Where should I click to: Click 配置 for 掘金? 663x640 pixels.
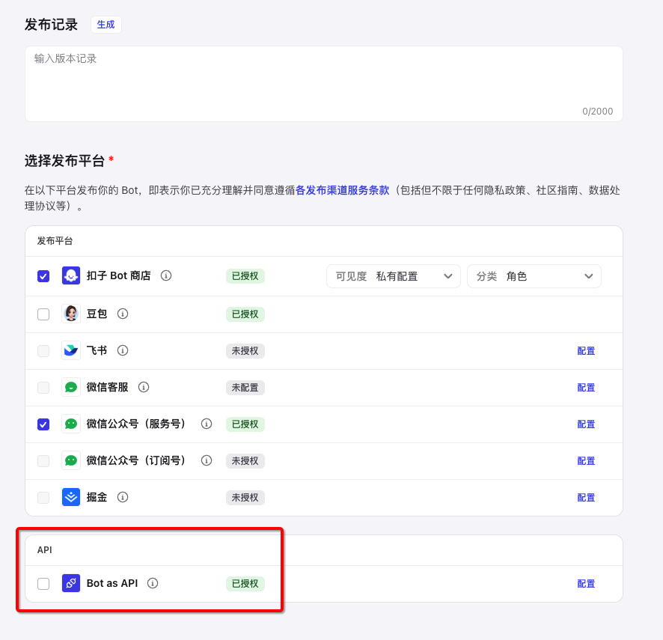(586, 498)
